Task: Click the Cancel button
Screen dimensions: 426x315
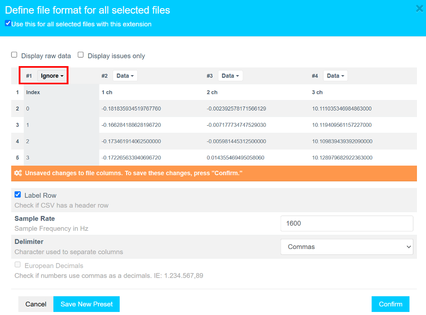Action: pos(36,304)
